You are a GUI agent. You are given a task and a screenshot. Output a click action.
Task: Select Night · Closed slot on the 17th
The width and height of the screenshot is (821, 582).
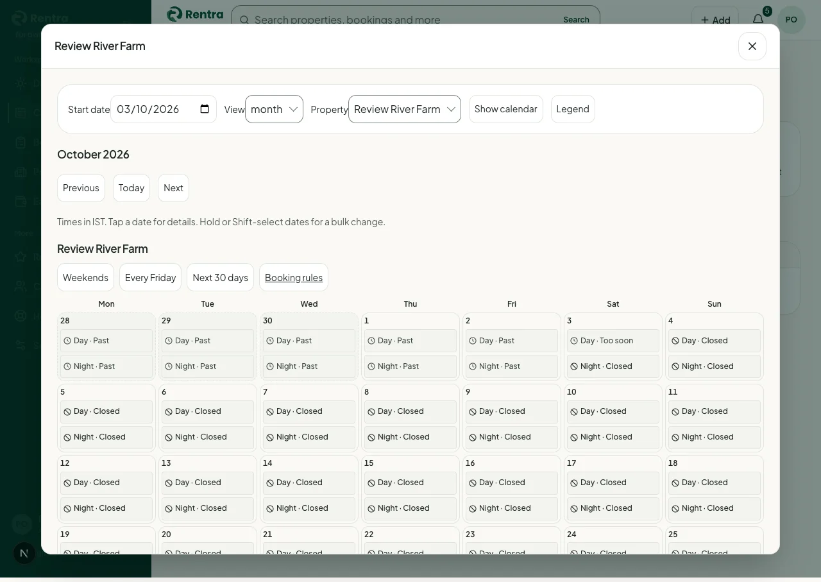point(613,508)
